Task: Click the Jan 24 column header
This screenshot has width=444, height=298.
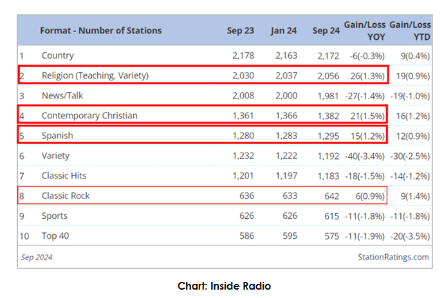Action: 284,30
